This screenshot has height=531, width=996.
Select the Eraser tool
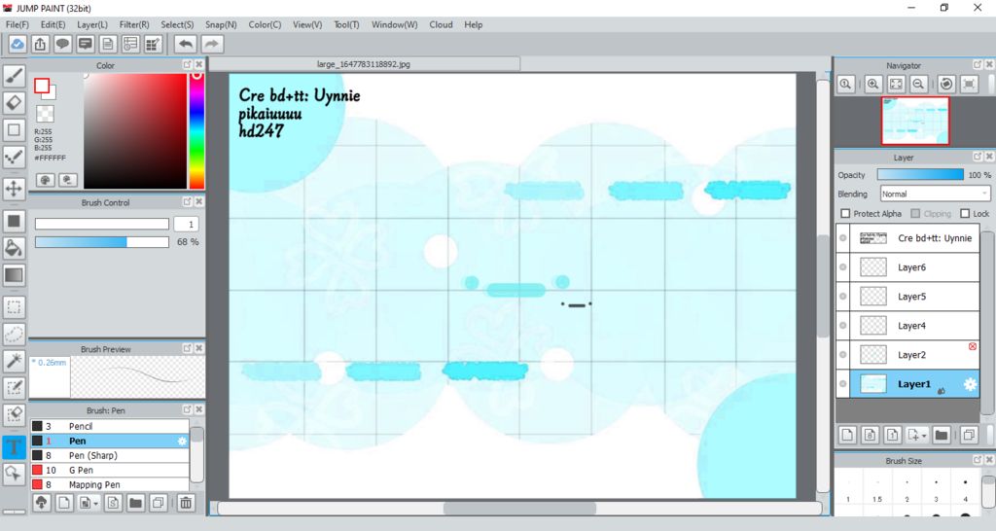point(14,103)
